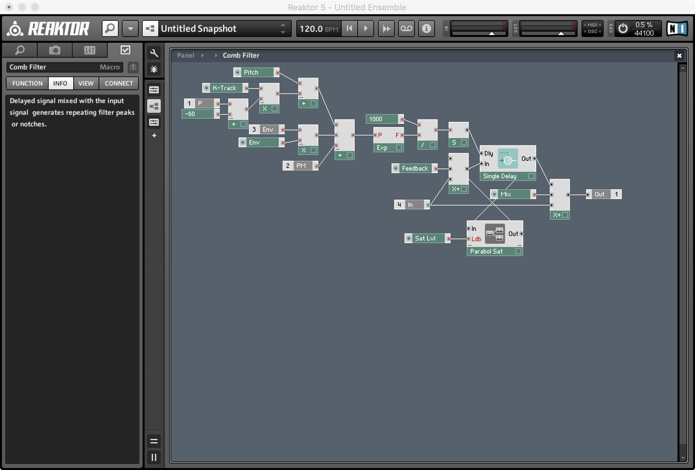This screenshot has width=695, height=470.
Task: Click the bug debug icon
Action: [154, 69]
